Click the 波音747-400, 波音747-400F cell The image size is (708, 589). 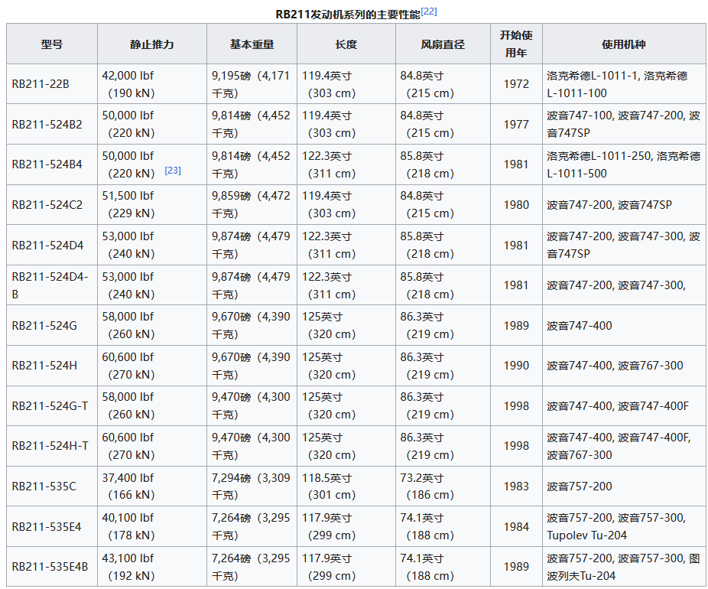(624, 405)
